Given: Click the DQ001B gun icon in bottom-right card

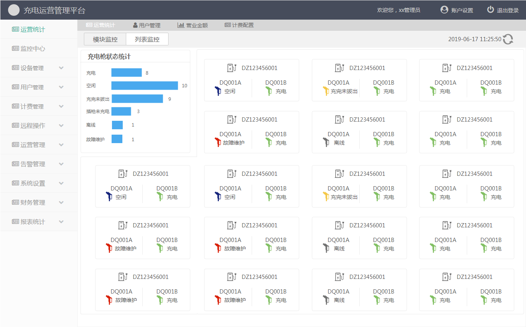Looking at the screenshot, I should [x=484, y=300].
